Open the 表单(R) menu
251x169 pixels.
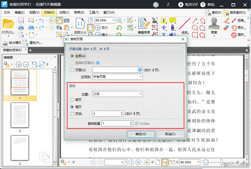[79, 13]
